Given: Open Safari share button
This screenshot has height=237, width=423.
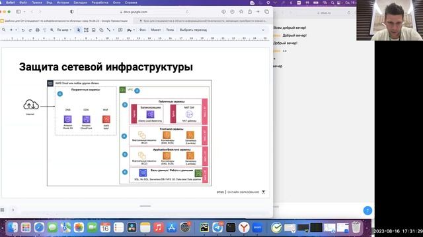Looking at the screenshot, I should coord(250,12).
